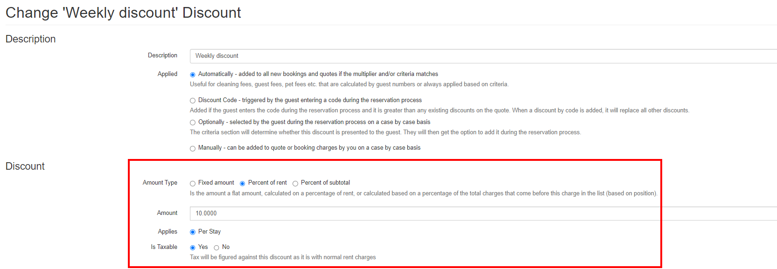Click the 'Change Weekly discount Discount' page title
Viewport: 777px width, 269px height.
(123, 13)
